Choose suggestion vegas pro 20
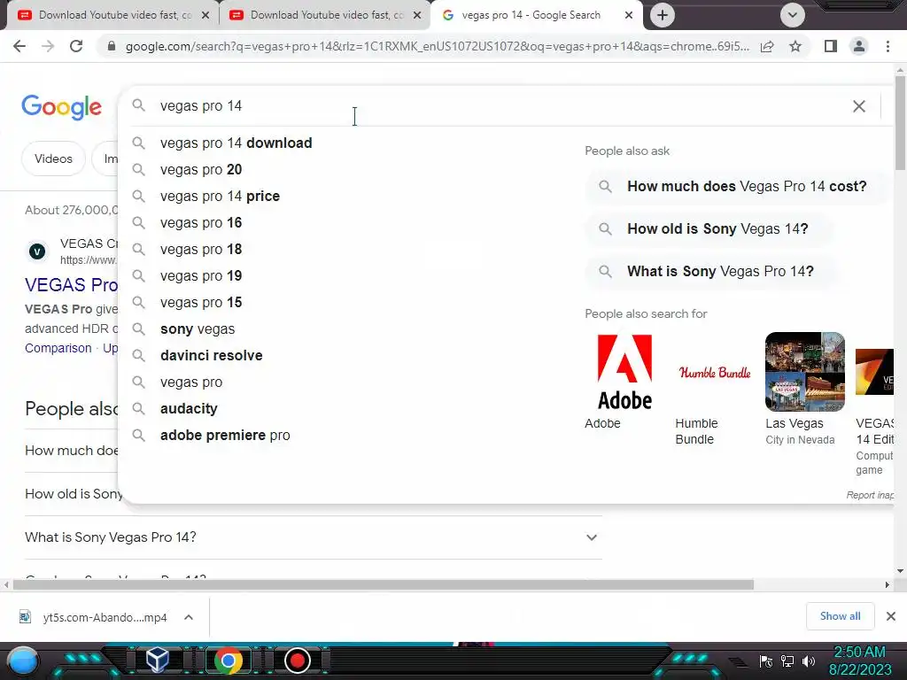This screenshot has height=680, width=907. pyautogui.click(x=201, y=169)
